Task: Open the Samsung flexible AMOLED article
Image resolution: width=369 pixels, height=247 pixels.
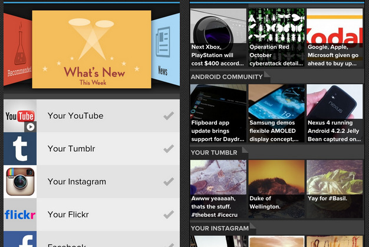Action: tap(276, 114)
